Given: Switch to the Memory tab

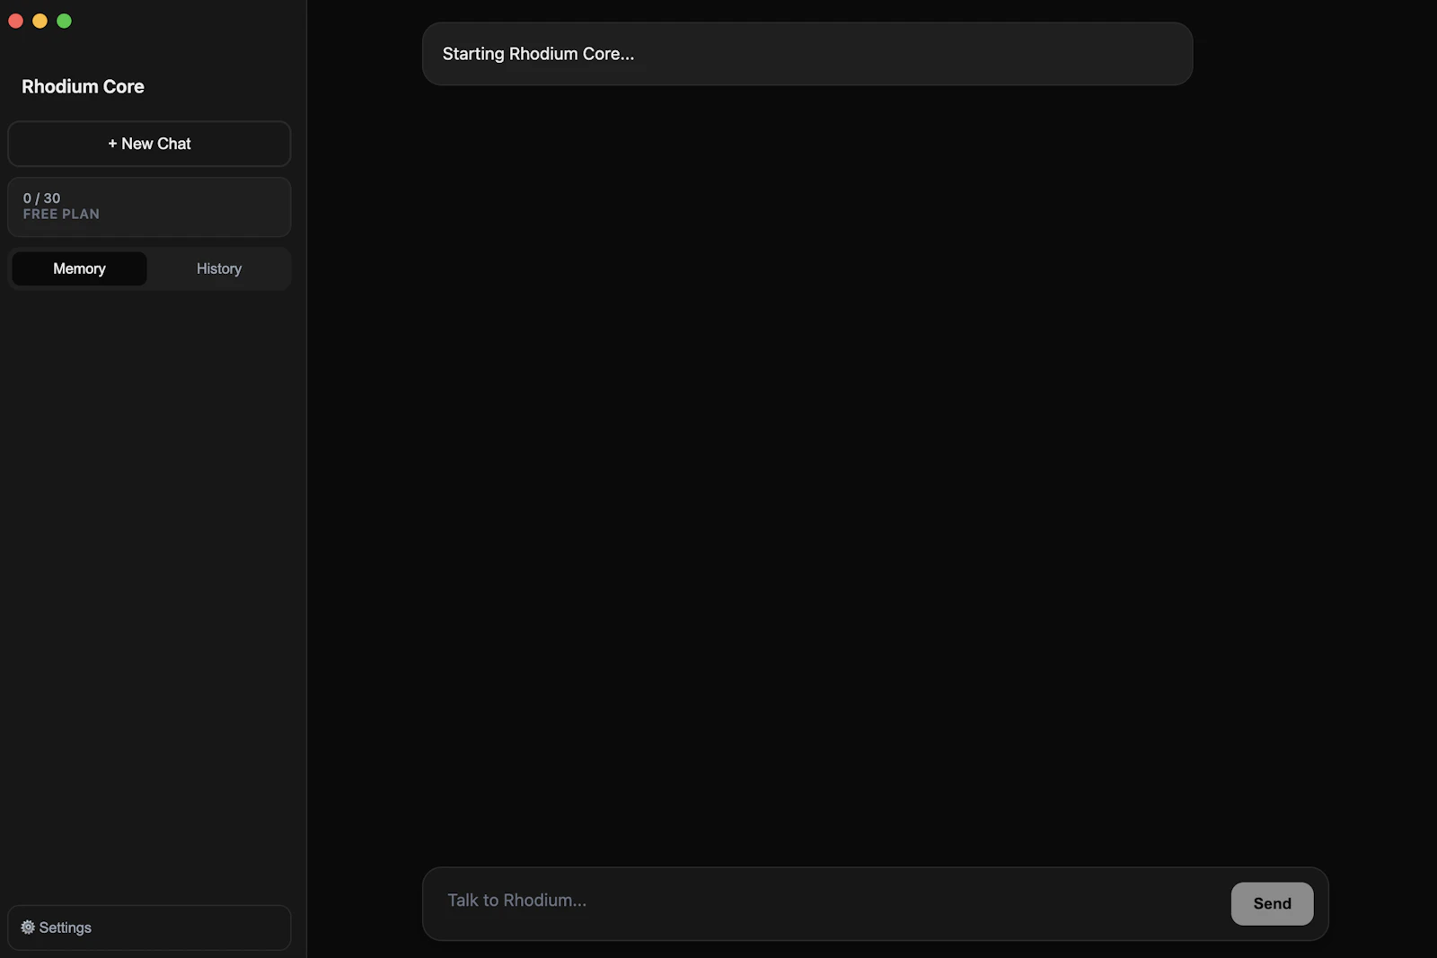Looking at the screenshot, I should (x=79, y=268).
